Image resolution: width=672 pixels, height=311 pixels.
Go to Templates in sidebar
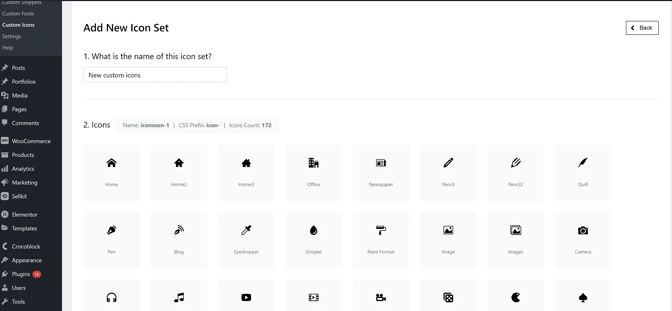[24, 228]
